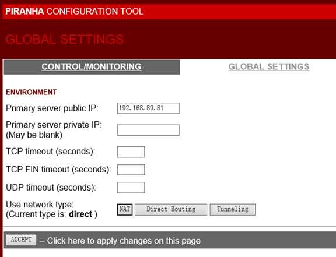Click the 'TCP FIN timeout (seconds):' label

pyautogui.click(x=58, y=170)
